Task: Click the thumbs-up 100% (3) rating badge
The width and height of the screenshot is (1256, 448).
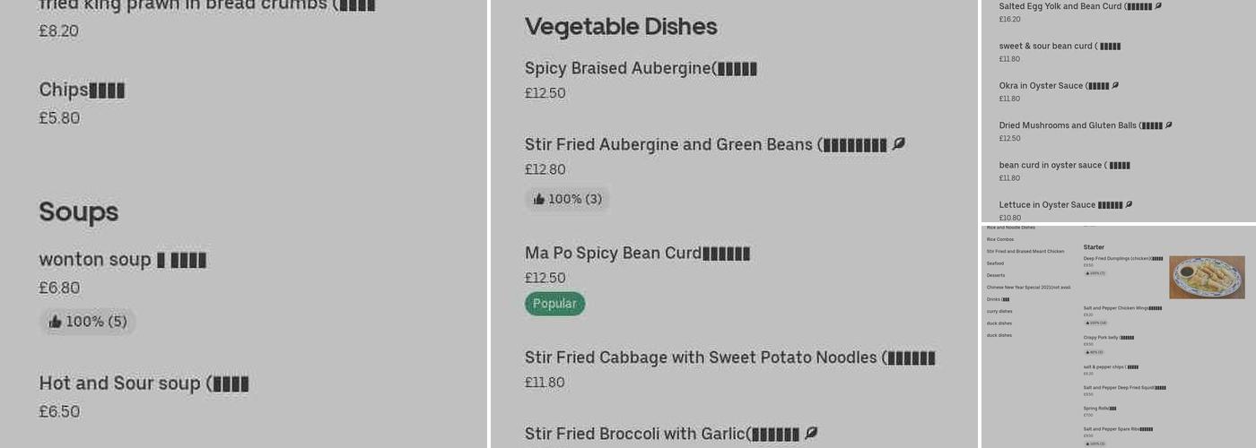Action: tap(567, 199)
